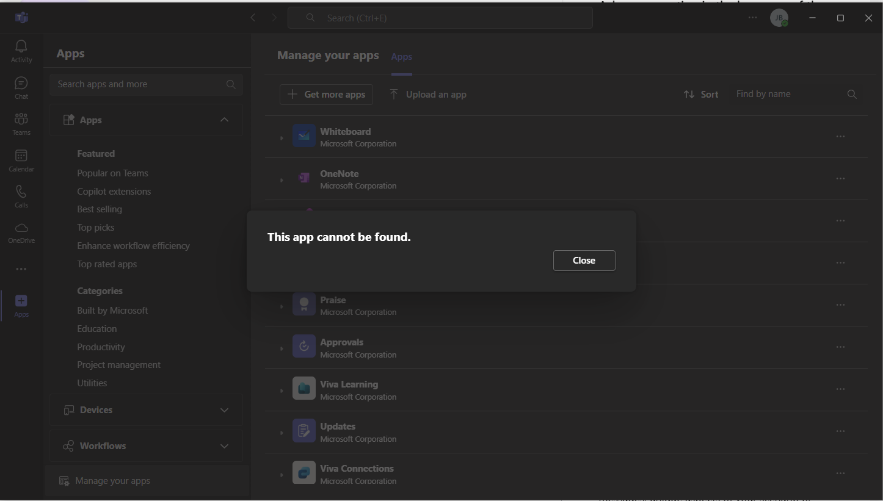Open more options for OneNote
This screenshot has height=501, width=883.
(840, 179)
